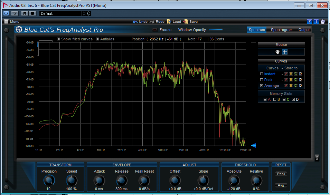Screen dimensions: 330x195
Task: Switch to the Spectrogram tab
Action: (282, 30)
